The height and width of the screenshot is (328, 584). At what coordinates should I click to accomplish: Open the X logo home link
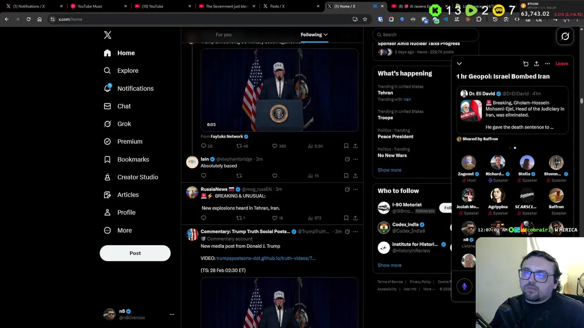coord(108,35)
